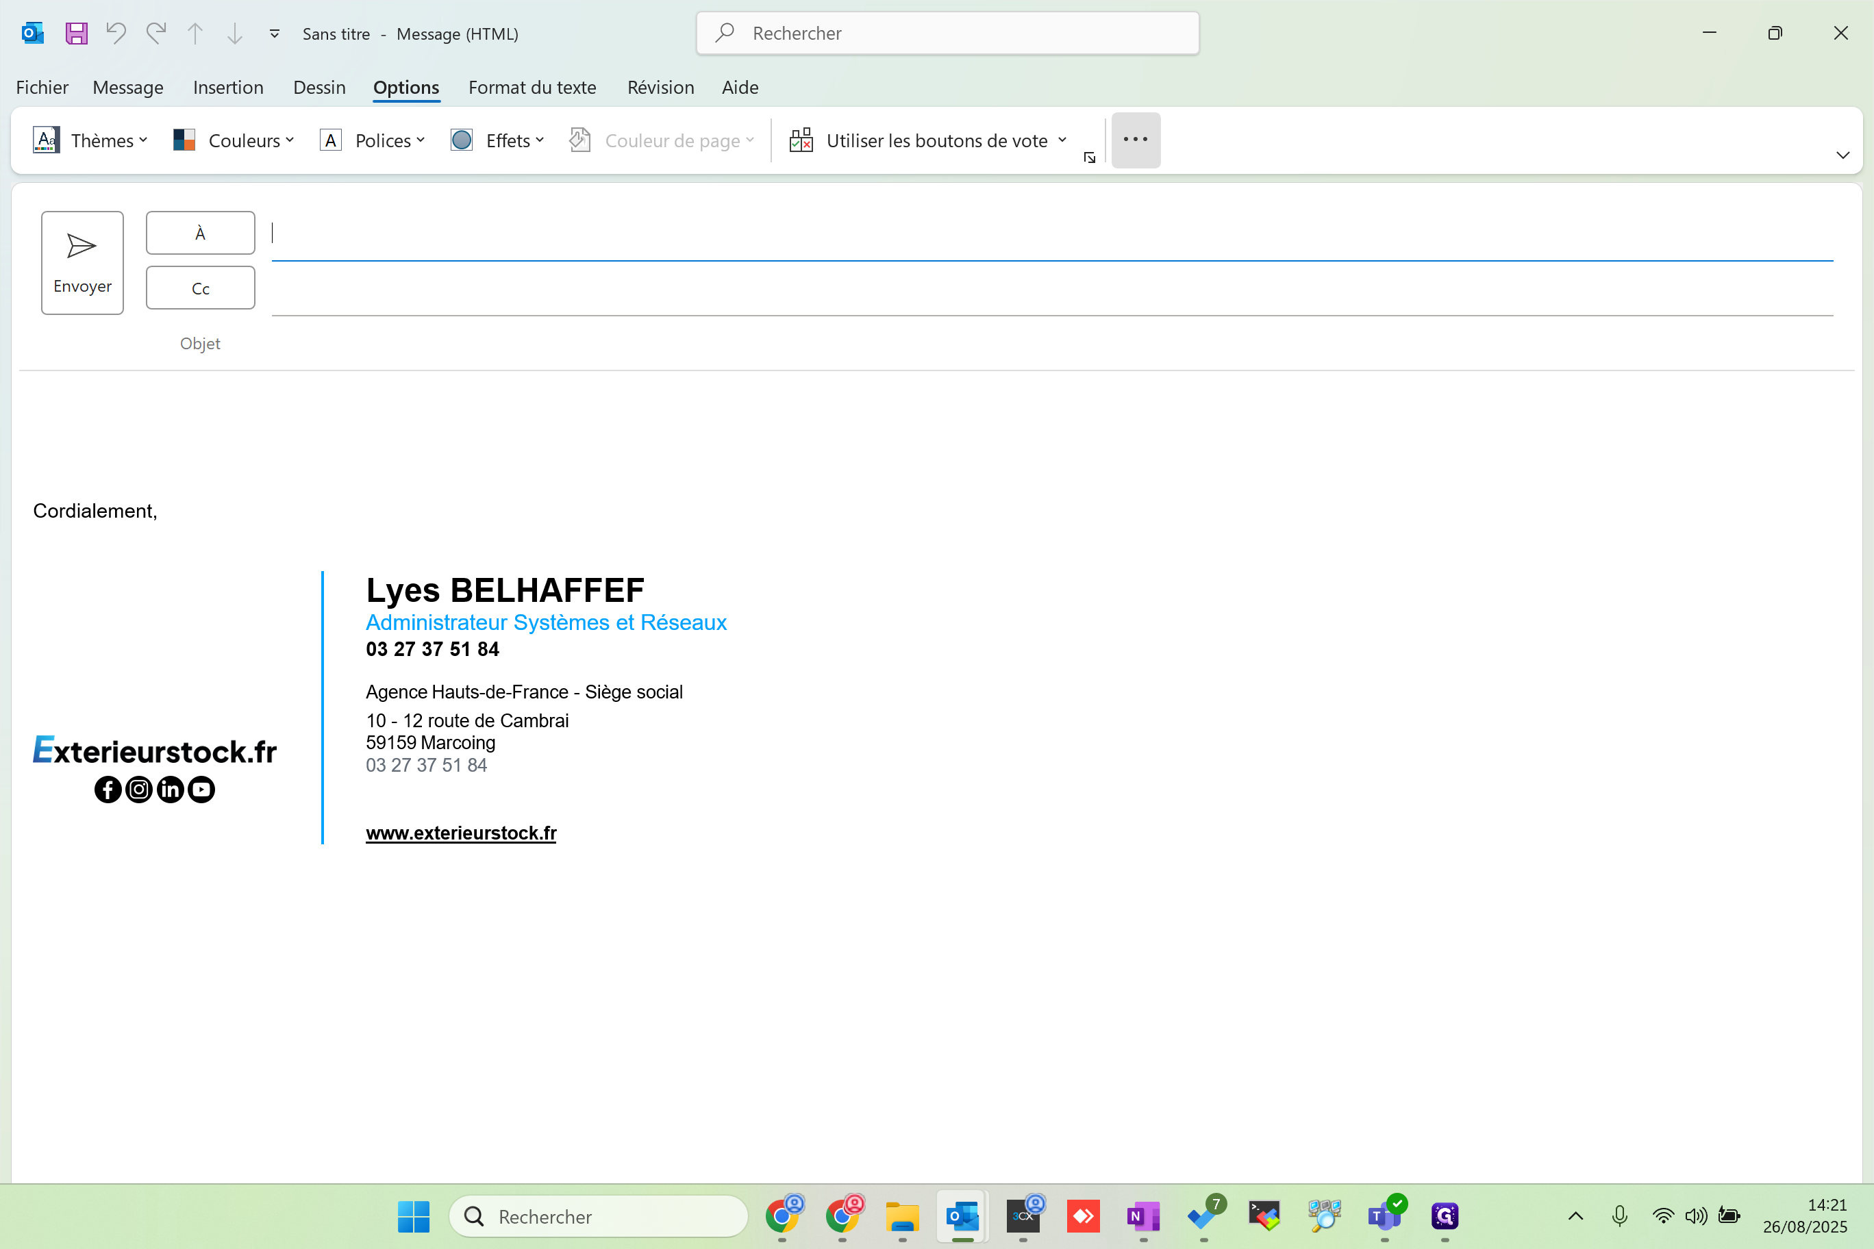Click the Outlook icon in taskbar
1874x1249 pixels.
tap(962, 1216)
